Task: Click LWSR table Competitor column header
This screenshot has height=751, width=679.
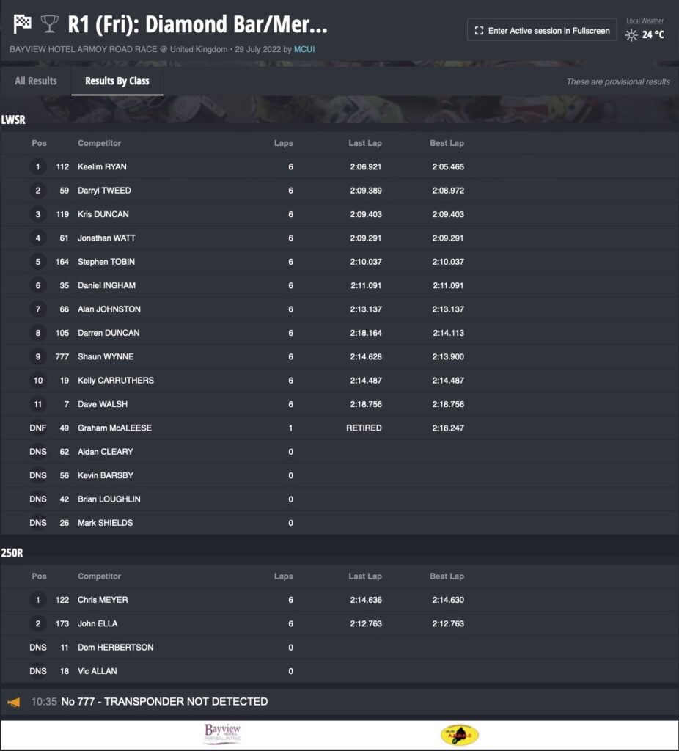Action: 99,143
